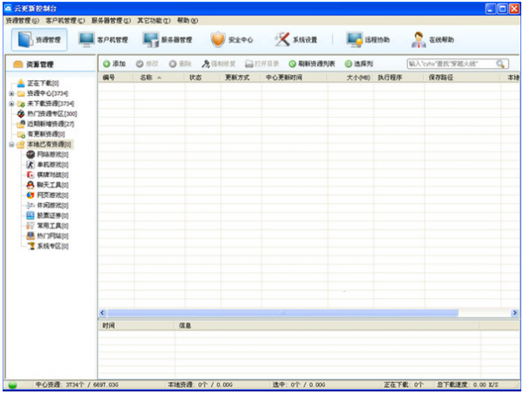This screenshot has height=394, width=523.
Task: Click 强制修复 in the resource toolbar
Action: pos(219,64)
